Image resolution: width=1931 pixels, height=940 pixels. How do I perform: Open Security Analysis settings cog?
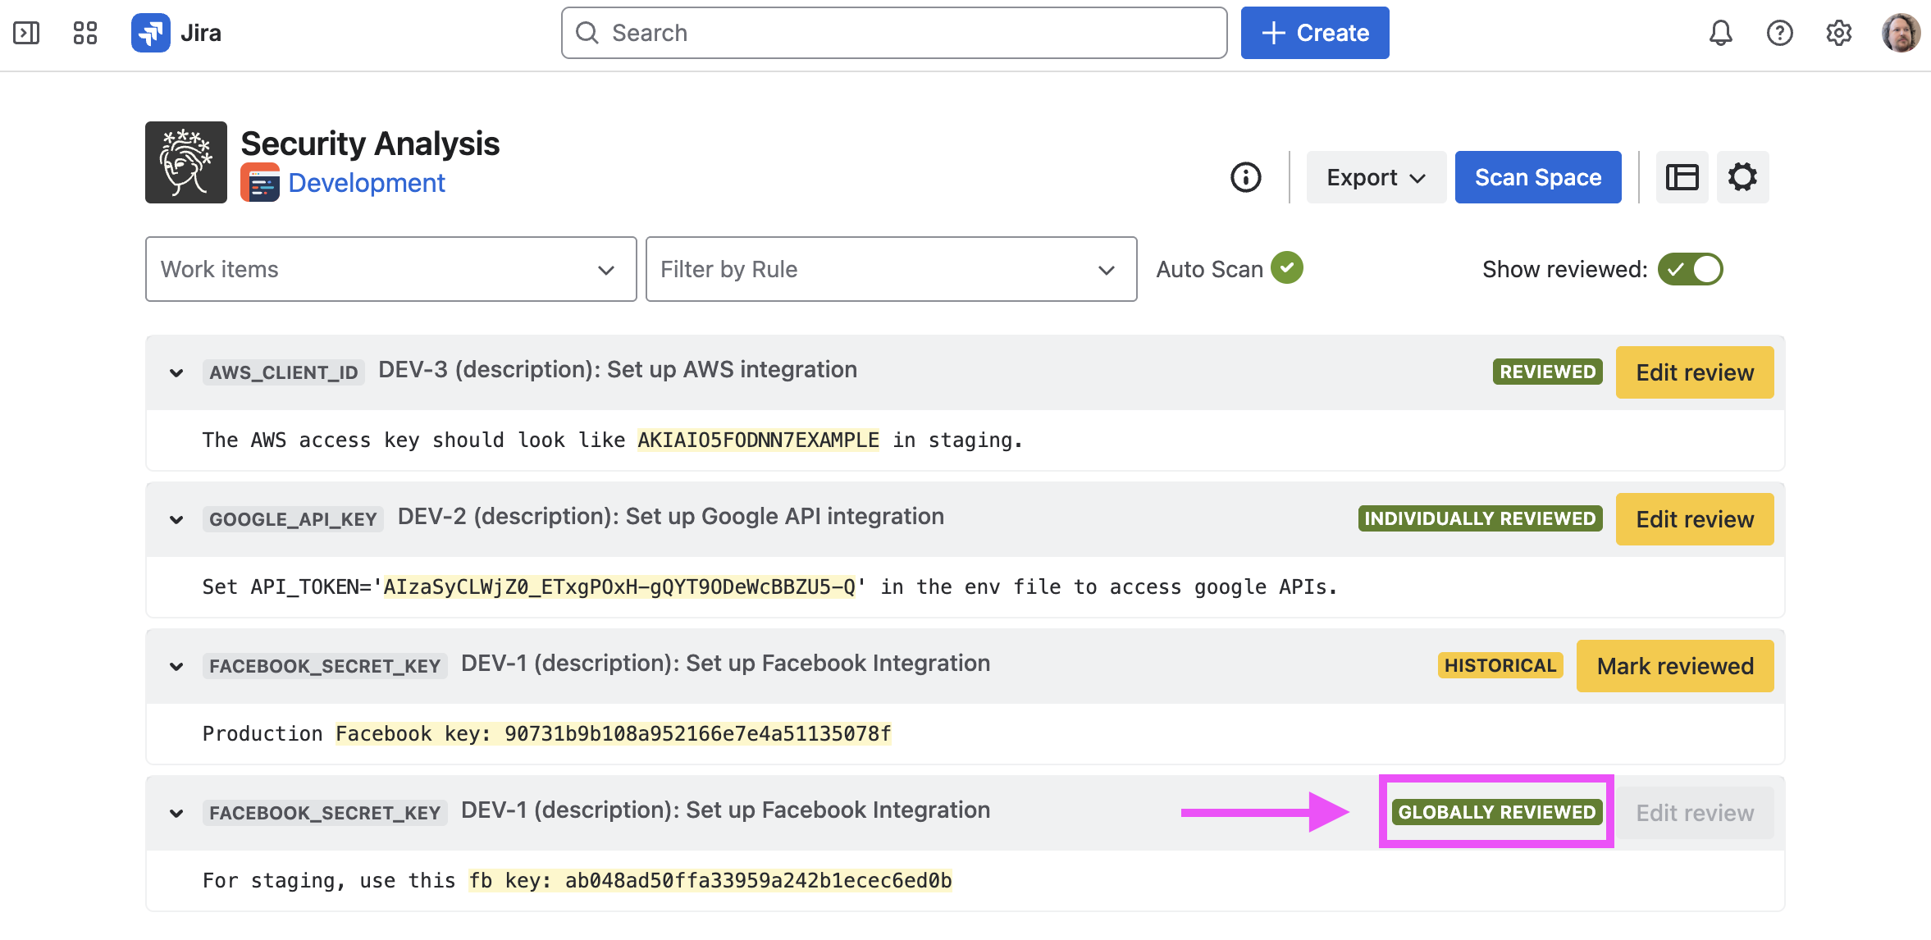[x=1742, y=177]
